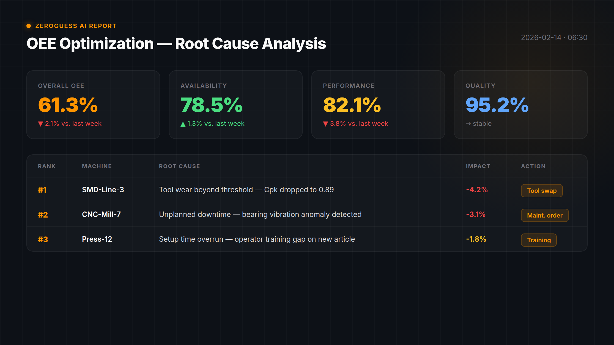Click the timestamp 2026-02-14 · 06:30

coord(554,38)
